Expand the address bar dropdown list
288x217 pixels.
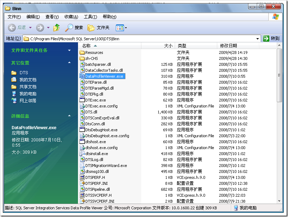[x=257, y=39]
